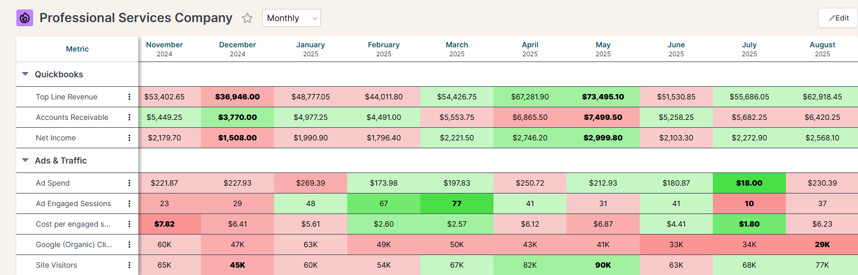858x275 pixels.
Task: Click the Edit button
Action: pos(839,18)
